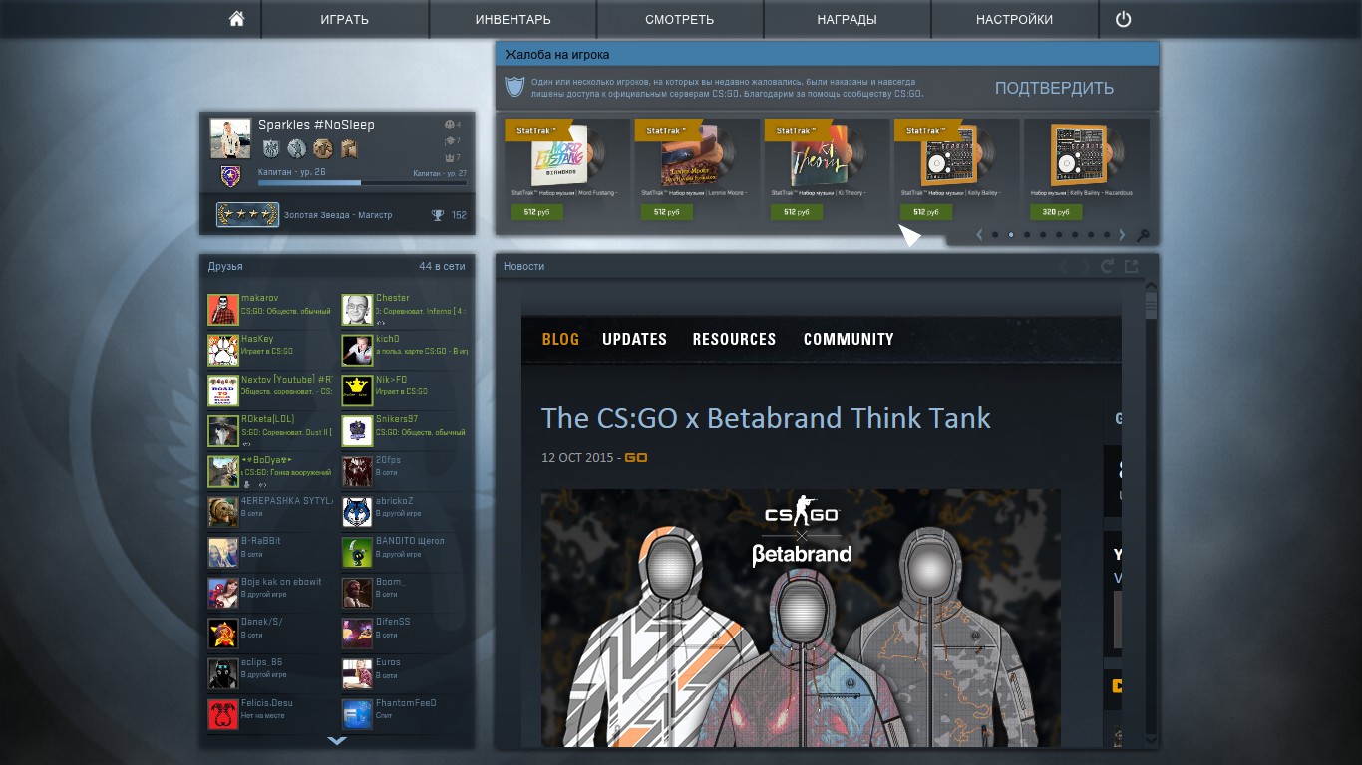Open the Betabrand hoodies blog image
The image size is (1362, 765).
click(x=801, y=618)
